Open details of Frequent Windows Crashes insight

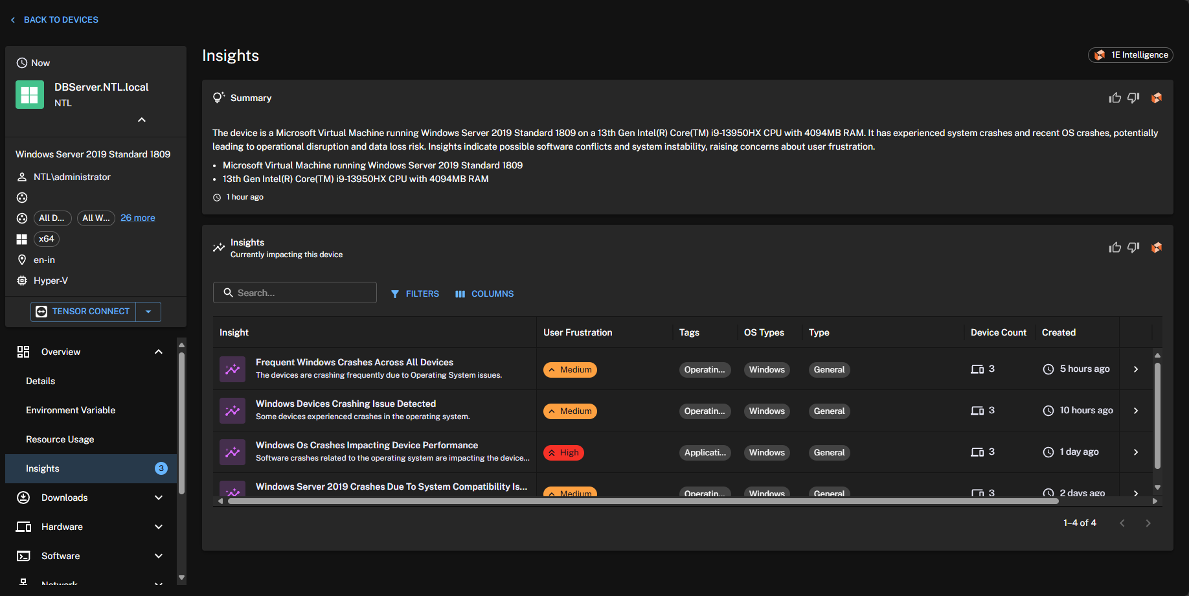(x=1136, y=369)
